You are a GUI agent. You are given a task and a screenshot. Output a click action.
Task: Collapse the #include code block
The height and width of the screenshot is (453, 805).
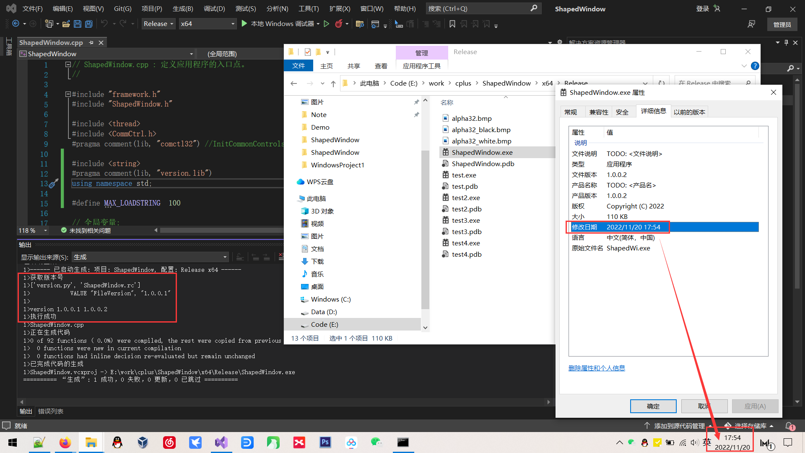pos(68,94)
